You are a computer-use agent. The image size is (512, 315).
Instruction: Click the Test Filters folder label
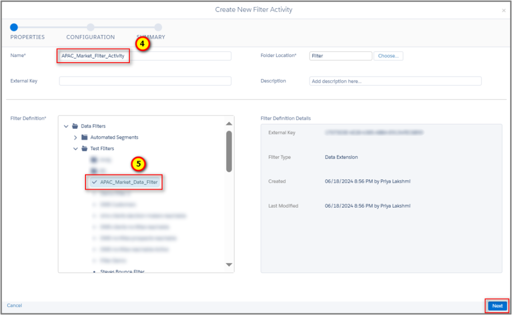pos(102,148)
